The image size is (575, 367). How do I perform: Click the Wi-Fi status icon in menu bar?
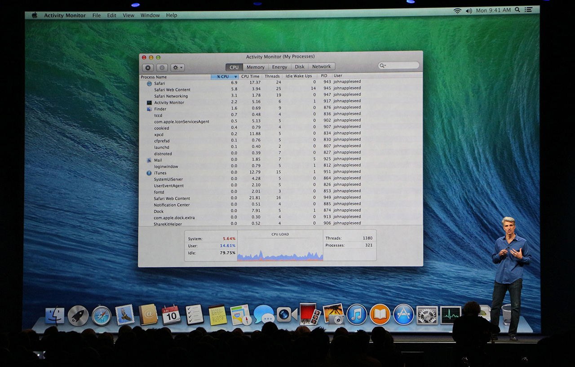pos(457,10)
